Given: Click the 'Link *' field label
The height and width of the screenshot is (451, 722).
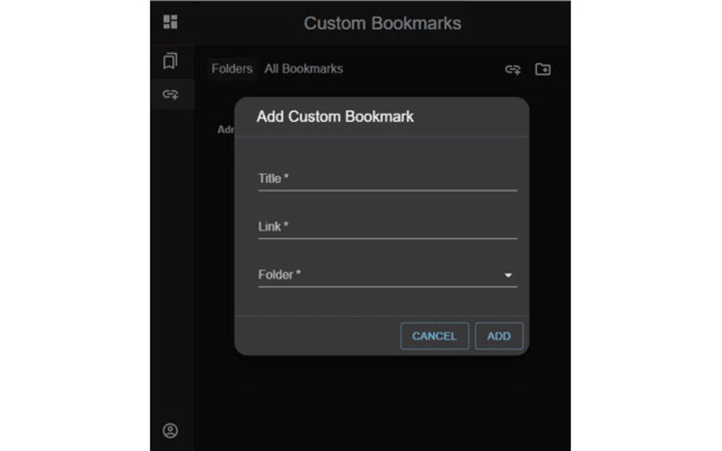Looking at the screenshot, I should coord(273,227).
